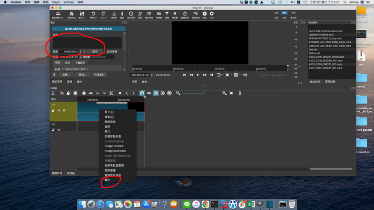
Task: Choose 'Nudge Forward' from the context menu
Action: click(114, 146)
